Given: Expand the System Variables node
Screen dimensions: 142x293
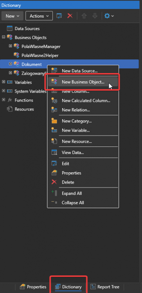Looking at the screenshot, I should click(4, 91).
